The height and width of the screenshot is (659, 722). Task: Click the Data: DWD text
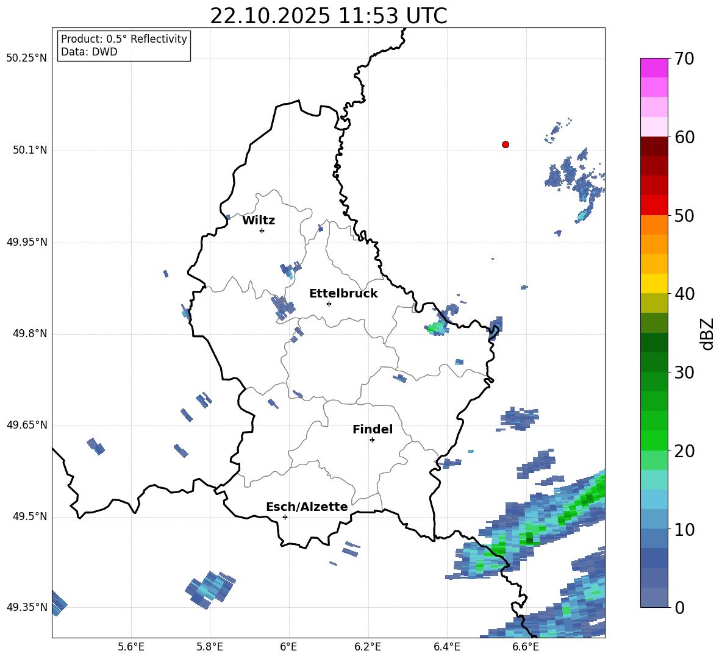(x=89, y=52)
